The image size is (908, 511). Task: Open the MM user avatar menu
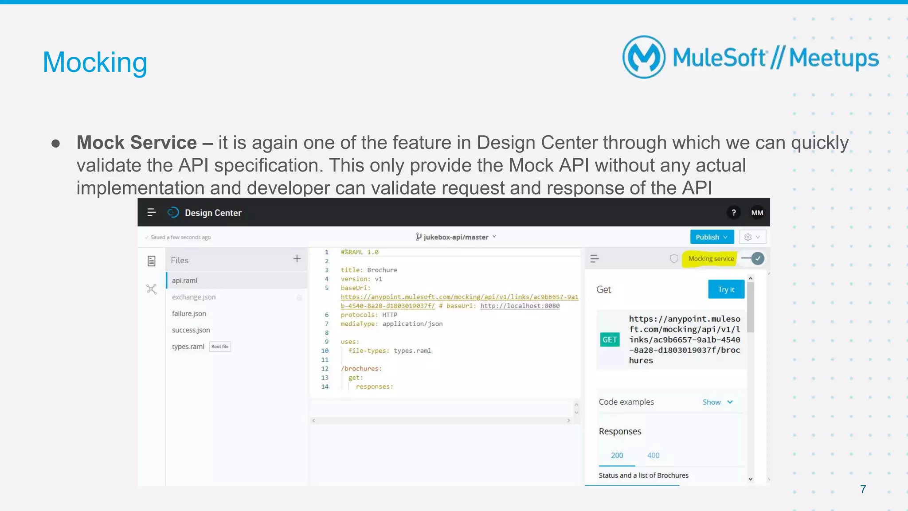tap(757, 213)
